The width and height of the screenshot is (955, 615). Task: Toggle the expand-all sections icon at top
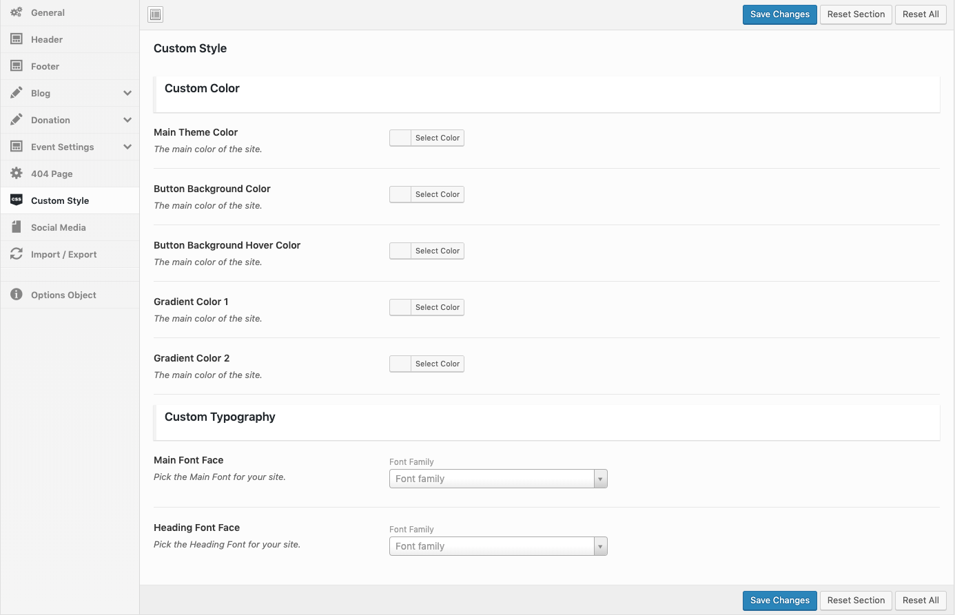(x=156, y=14)
